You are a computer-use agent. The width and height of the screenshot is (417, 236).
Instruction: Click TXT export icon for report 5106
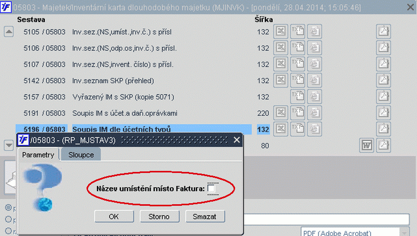point(297,48)
